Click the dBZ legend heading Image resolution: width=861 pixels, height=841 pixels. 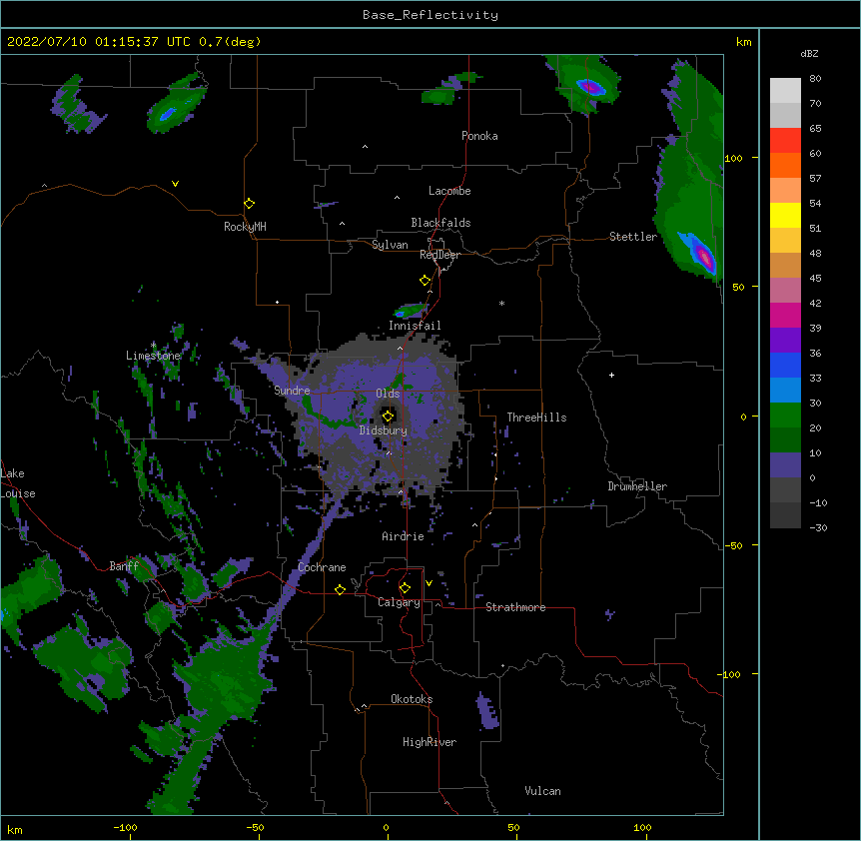809,53
